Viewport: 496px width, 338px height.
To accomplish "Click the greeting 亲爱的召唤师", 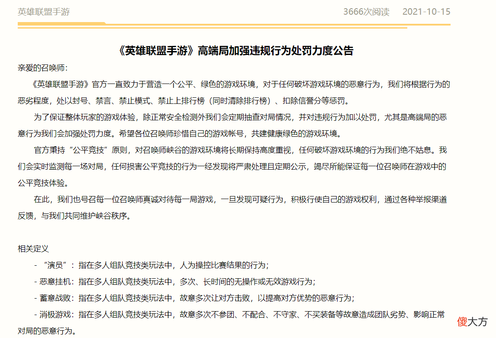I will point(43,68).
